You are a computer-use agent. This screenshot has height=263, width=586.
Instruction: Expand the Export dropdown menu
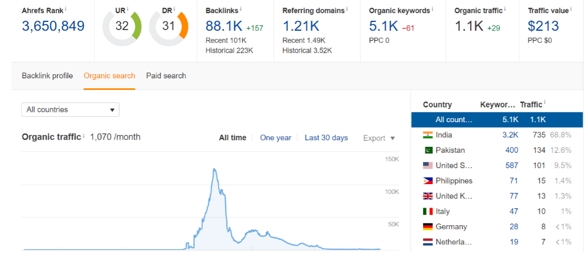[x=379, y=138]
